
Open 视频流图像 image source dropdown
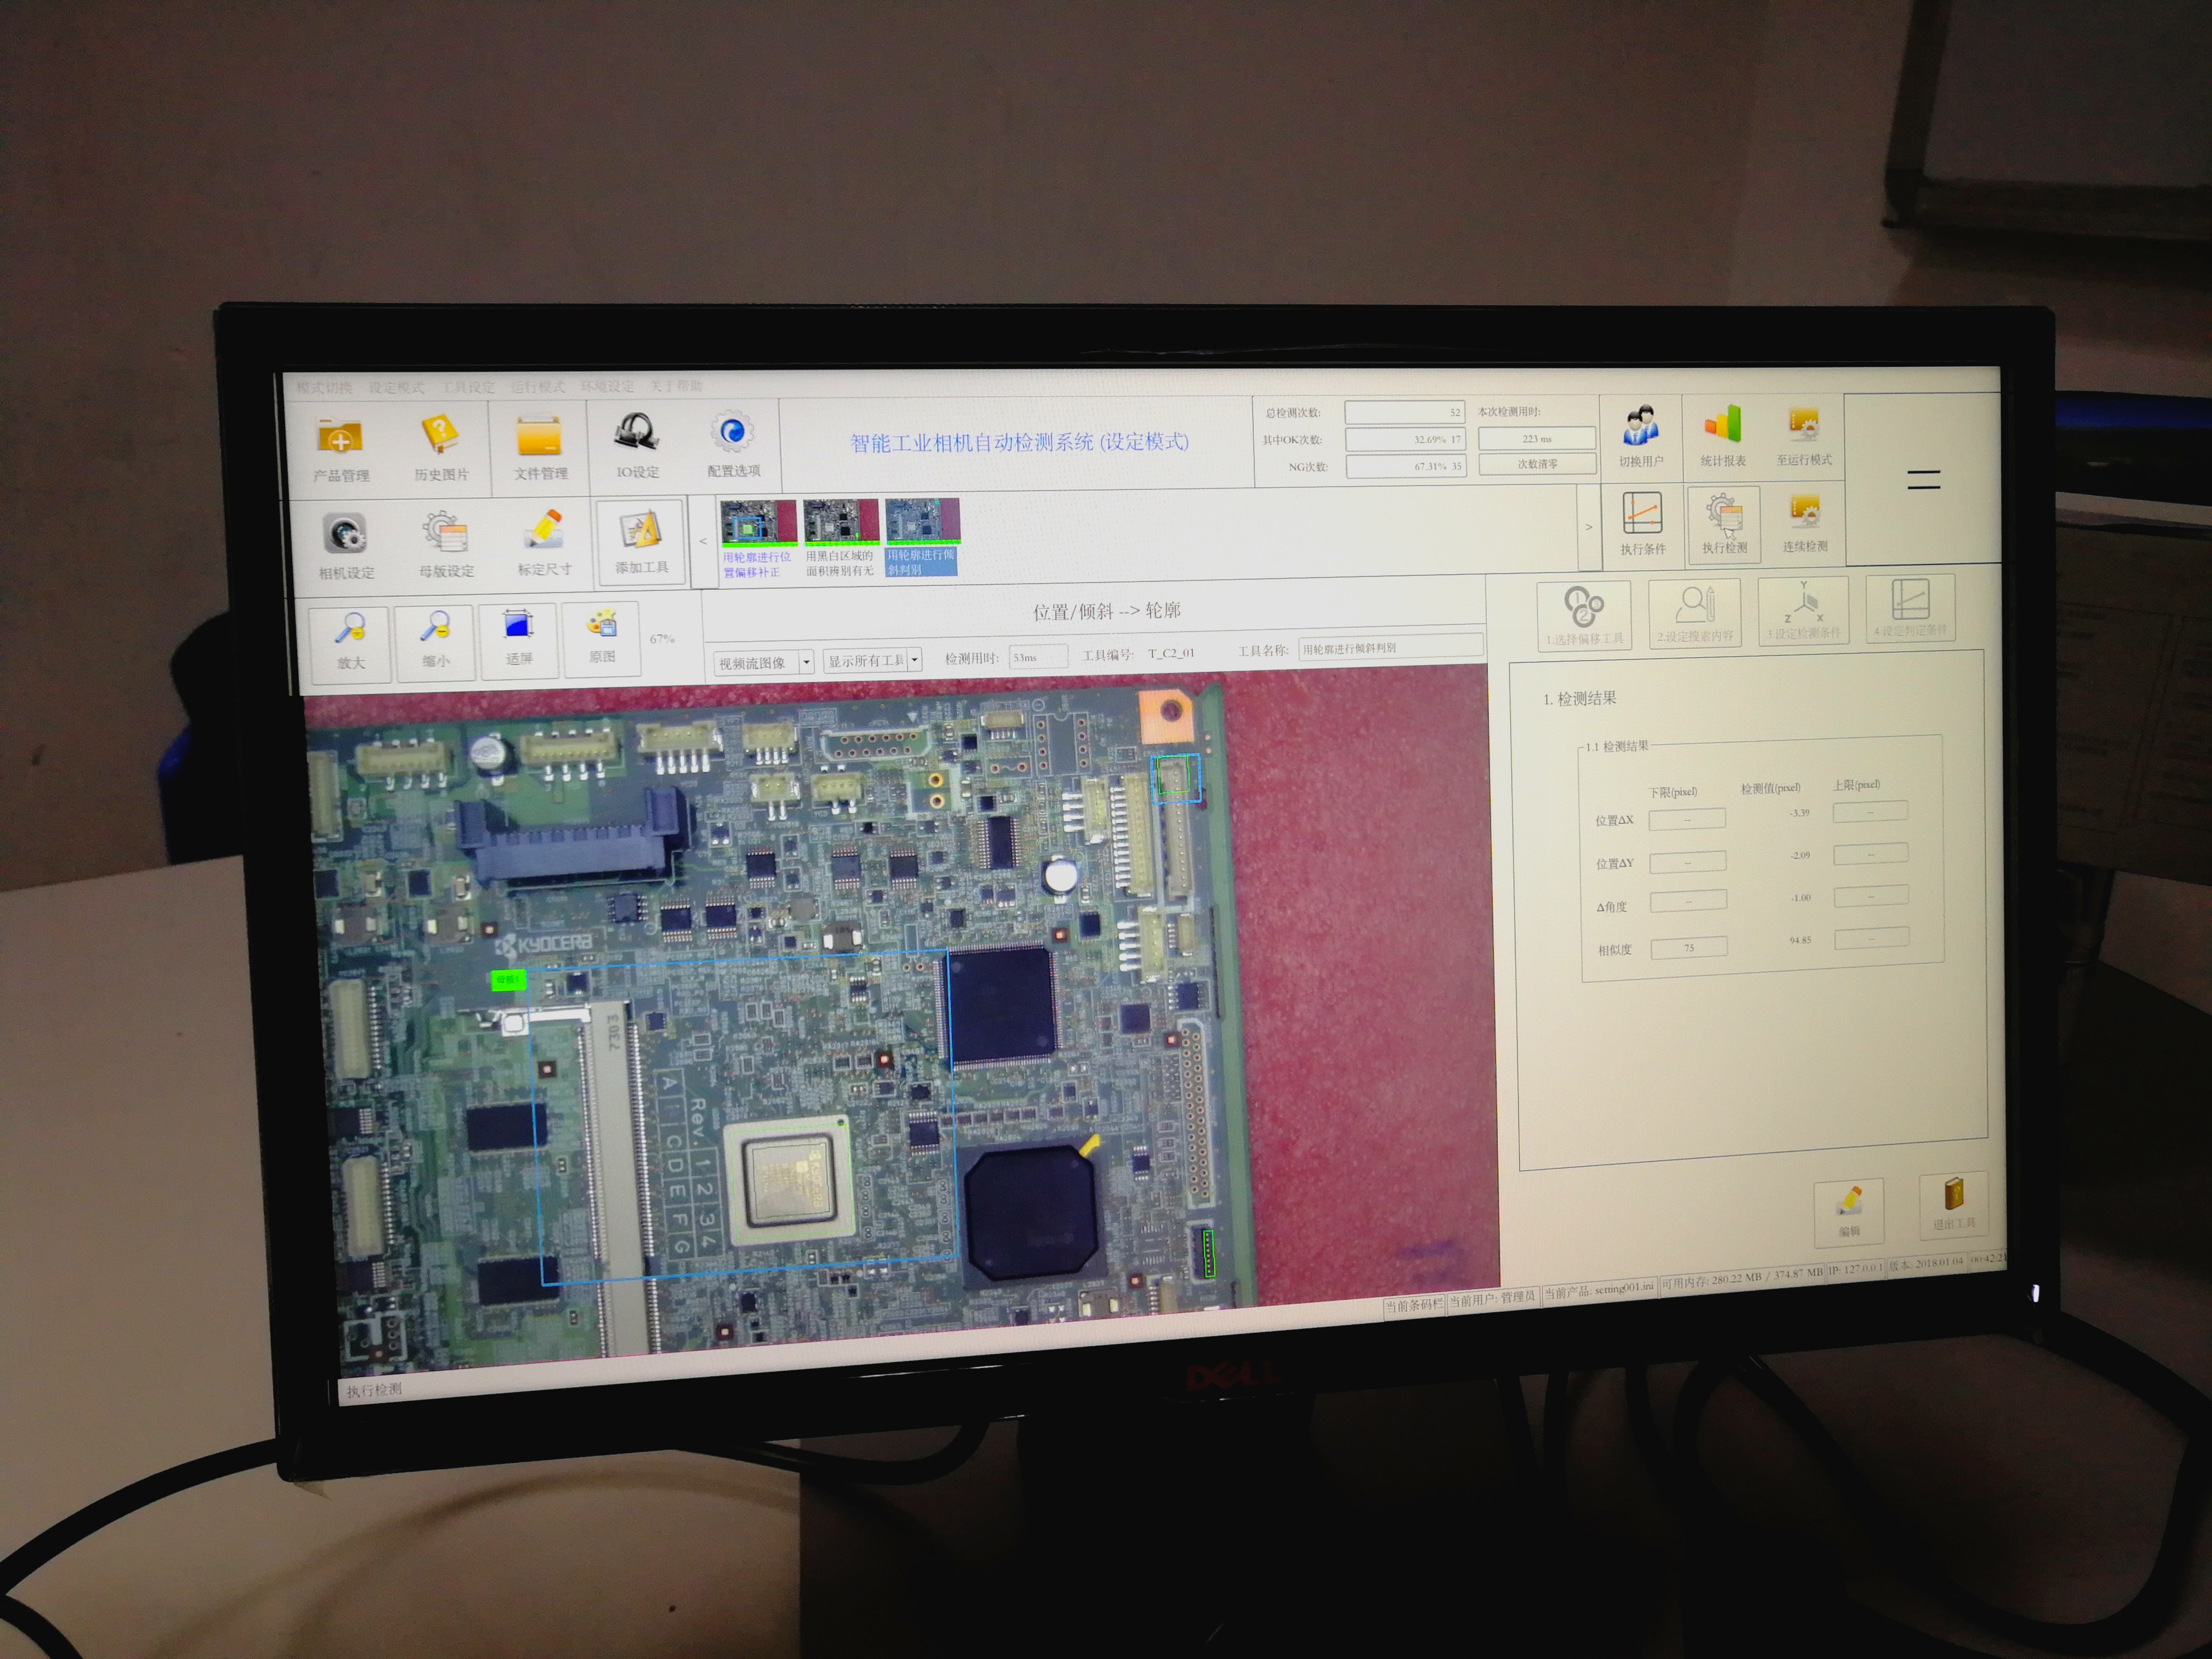point(763,662)
